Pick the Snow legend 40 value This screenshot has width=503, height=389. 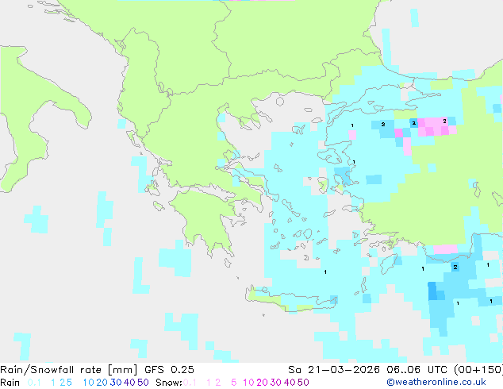[x=290, y=383]
